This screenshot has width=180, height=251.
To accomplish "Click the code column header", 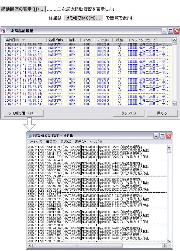I will [x=87, y=40].
